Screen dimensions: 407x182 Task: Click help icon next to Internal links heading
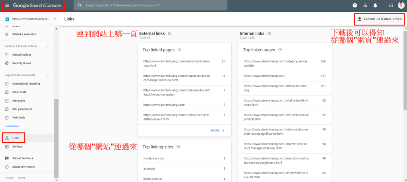[x=269, y=33]
